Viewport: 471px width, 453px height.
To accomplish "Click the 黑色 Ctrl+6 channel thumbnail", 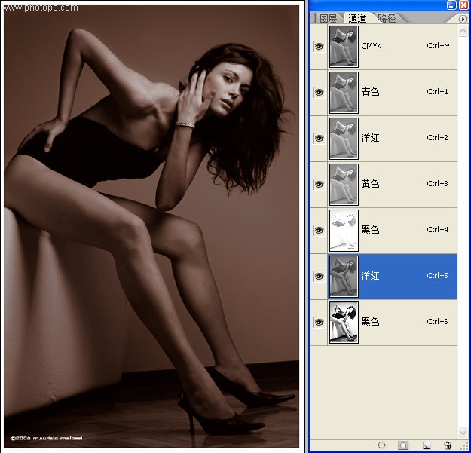I will coord(344,323).
